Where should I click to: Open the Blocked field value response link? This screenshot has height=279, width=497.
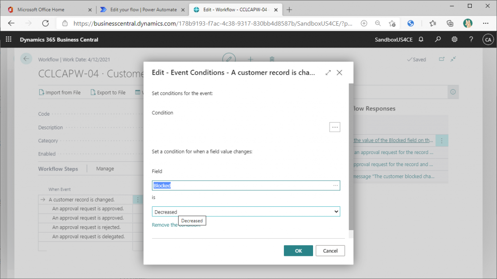click(393, 140)
